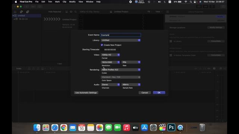This screenshot has height=134, width=239.
Task: Open the Library dropdown showing Untitled
Action: point(121,40)
